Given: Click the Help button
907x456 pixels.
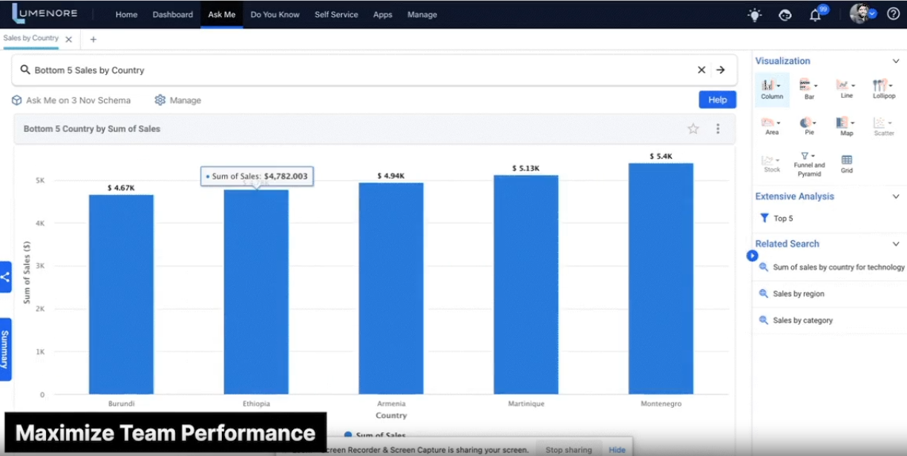Looking at the screenshot, I should point(716,99).
